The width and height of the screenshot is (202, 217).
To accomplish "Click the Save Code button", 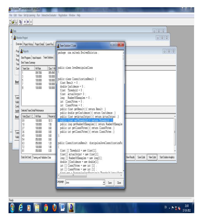I will coord(141,157).
